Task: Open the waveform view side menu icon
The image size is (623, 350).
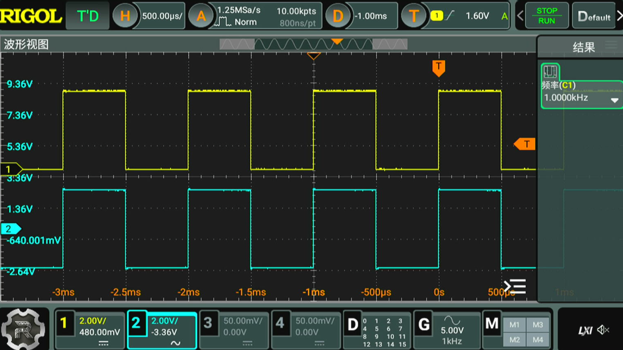Action: click(x=515, y=287)
